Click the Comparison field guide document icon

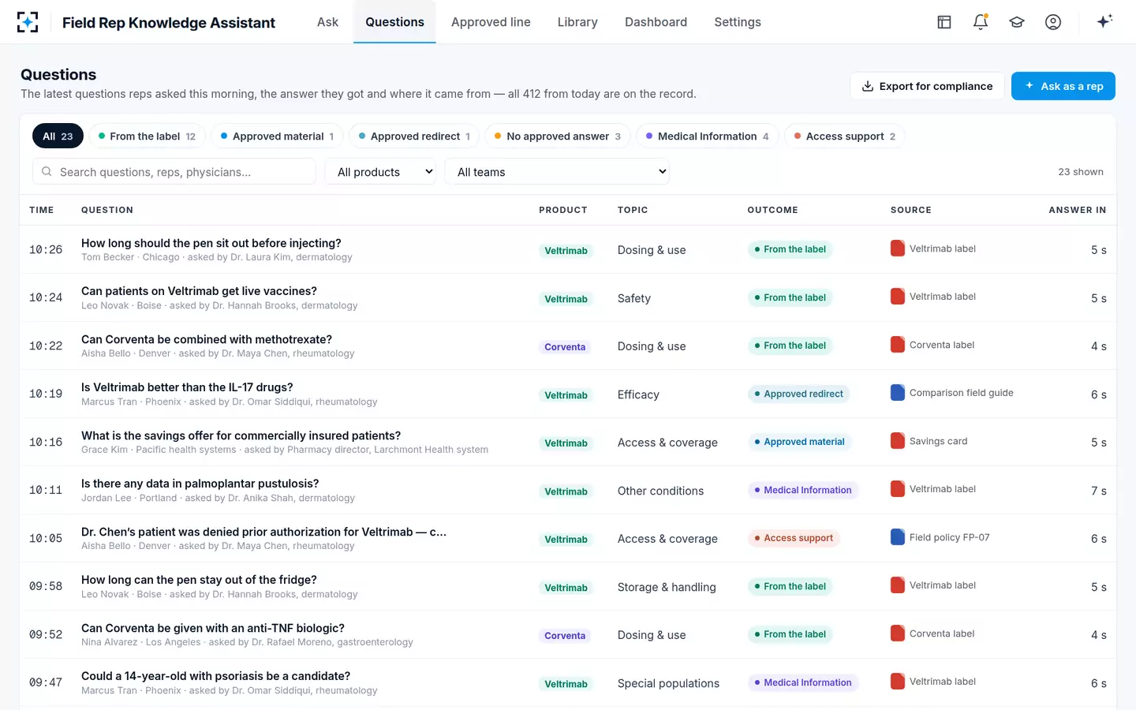coord(898,393)
